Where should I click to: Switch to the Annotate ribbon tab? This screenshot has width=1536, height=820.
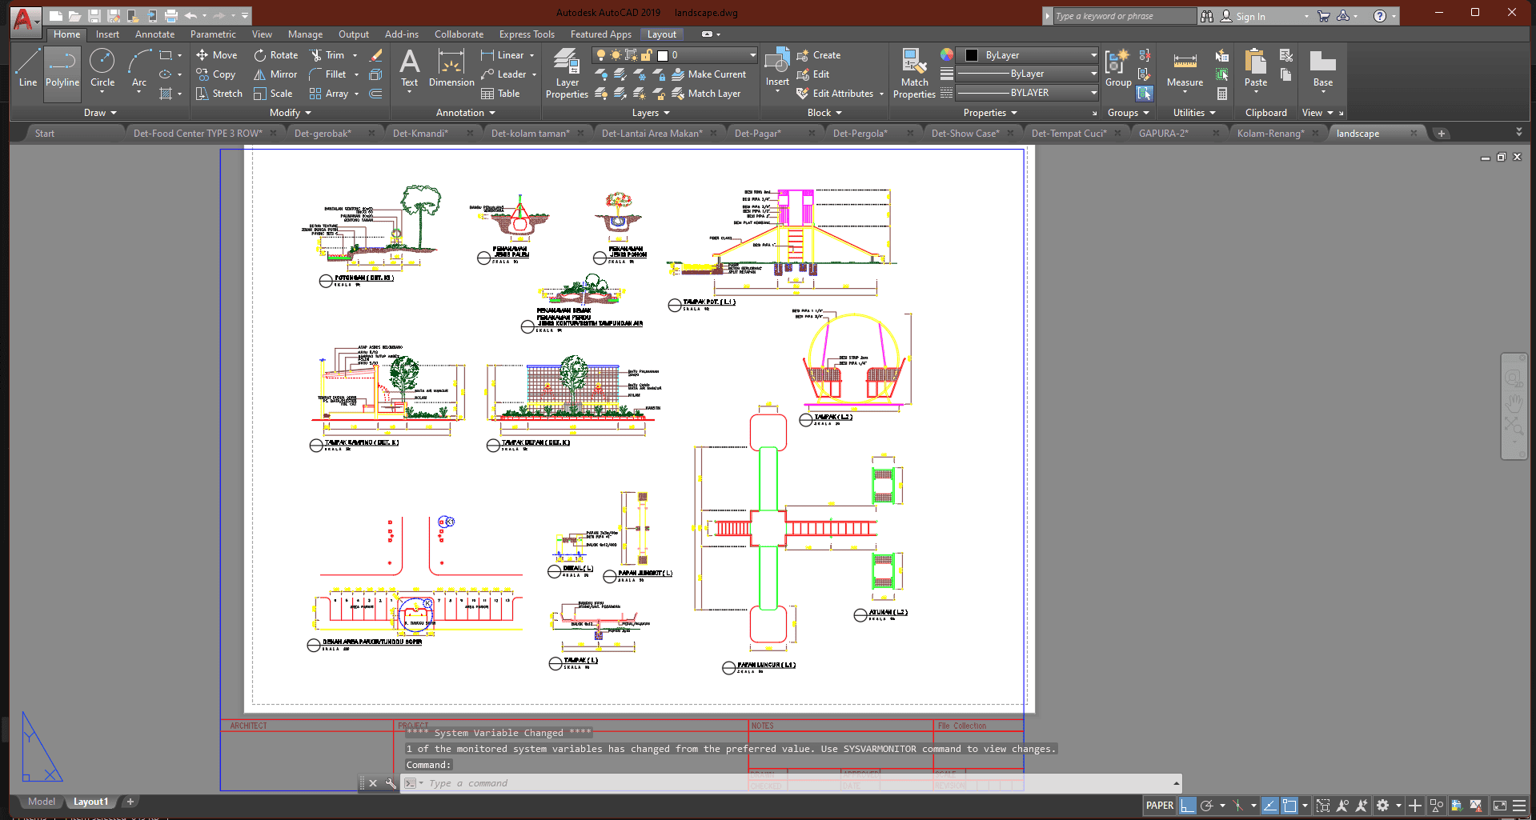[154, 34]
